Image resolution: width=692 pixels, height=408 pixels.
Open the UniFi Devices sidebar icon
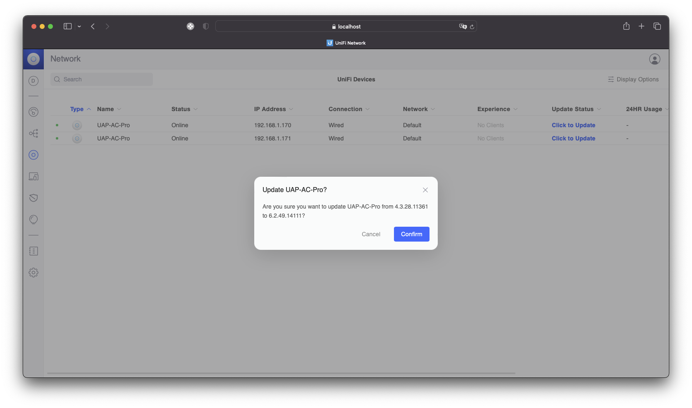[33, 155]
